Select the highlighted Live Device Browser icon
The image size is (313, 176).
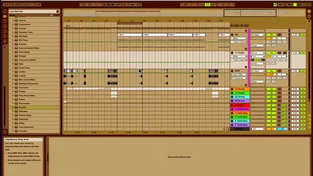coord(5,16)
